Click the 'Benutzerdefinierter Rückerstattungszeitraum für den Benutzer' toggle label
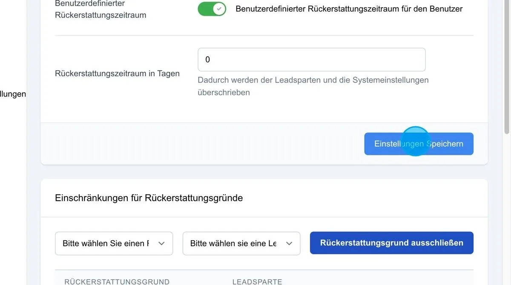 pyautogui.click(x=349, y=9)
